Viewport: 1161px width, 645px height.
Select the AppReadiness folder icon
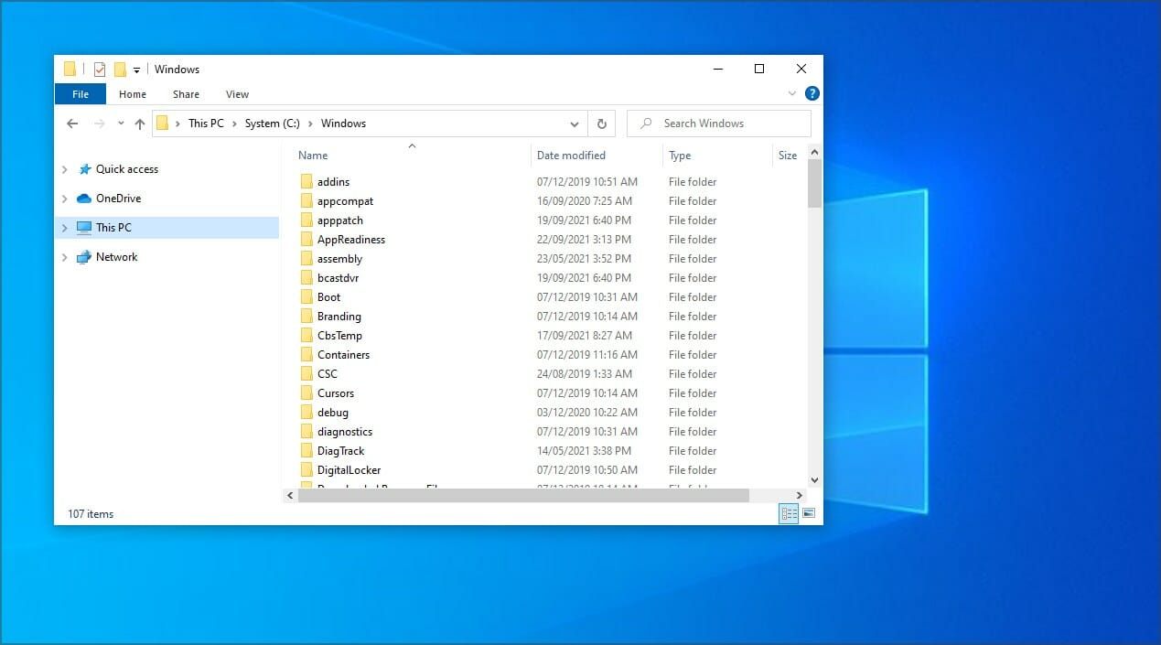point(306,240)
